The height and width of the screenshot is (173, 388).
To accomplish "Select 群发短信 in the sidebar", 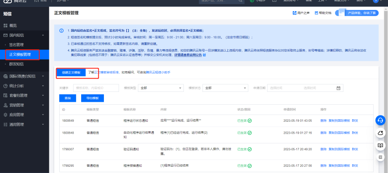I will [16, 64].
